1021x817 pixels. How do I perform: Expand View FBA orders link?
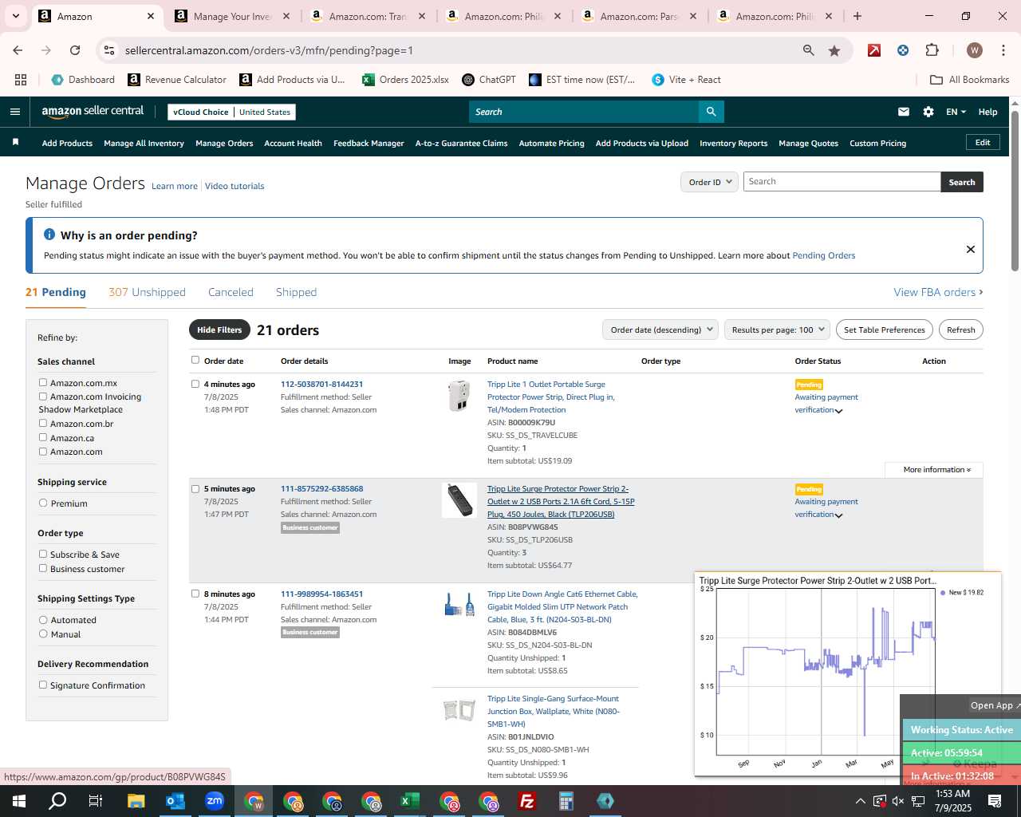tap(938, 292)
